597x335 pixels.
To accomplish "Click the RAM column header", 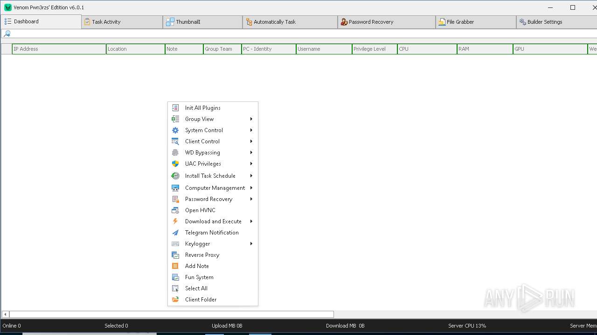I will tap(485, 49).
